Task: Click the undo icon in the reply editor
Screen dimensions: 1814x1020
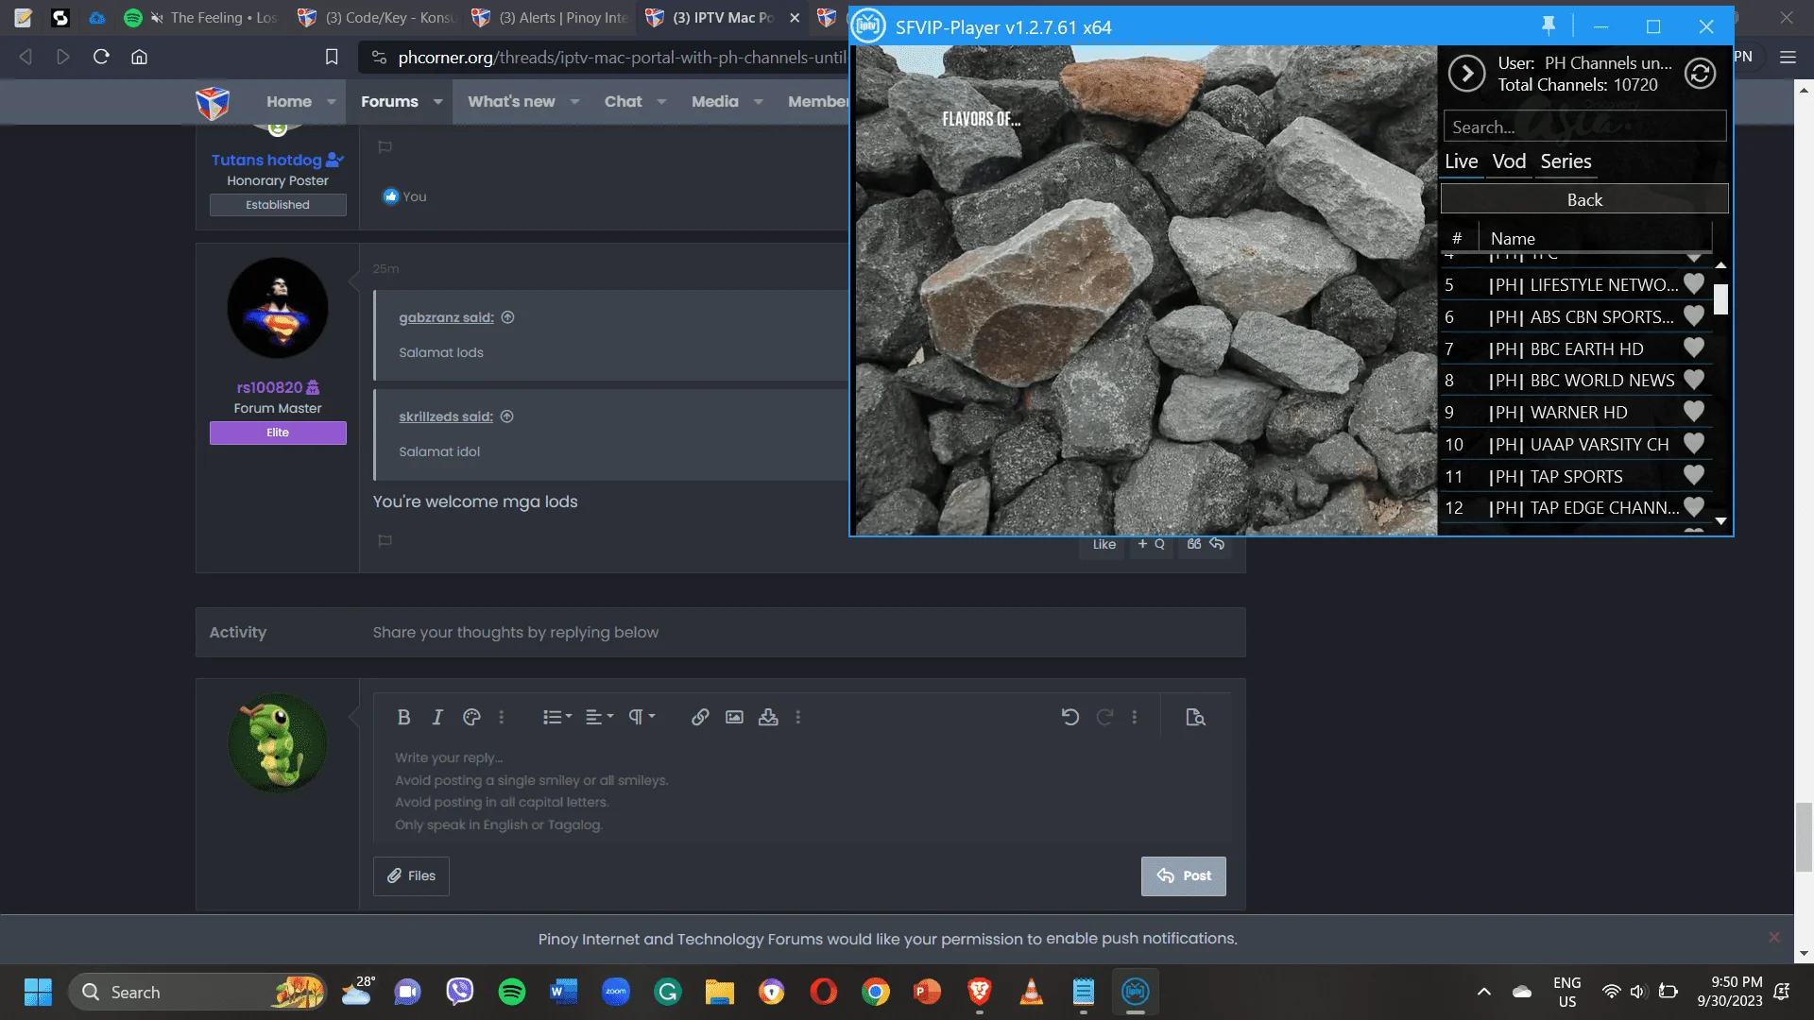Action: 1070,718
